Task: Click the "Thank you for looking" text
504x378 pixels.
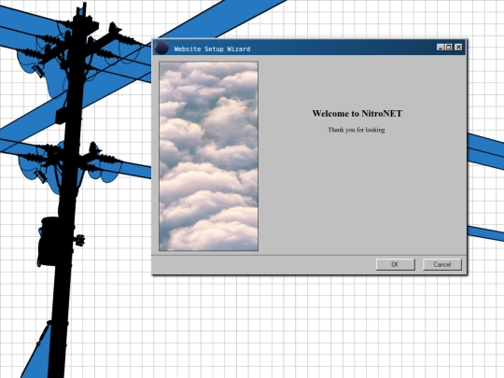Action: point(357,130)
